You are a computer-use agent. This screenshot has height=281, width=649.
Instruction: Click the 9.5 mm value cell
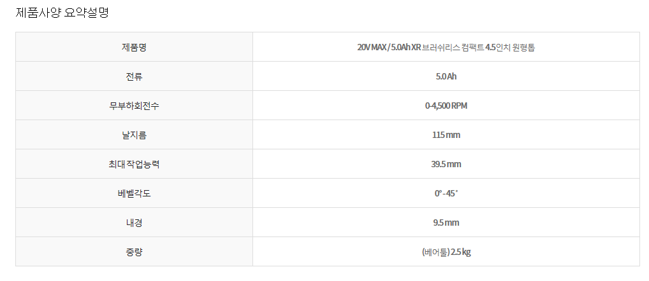pos(446,223)
